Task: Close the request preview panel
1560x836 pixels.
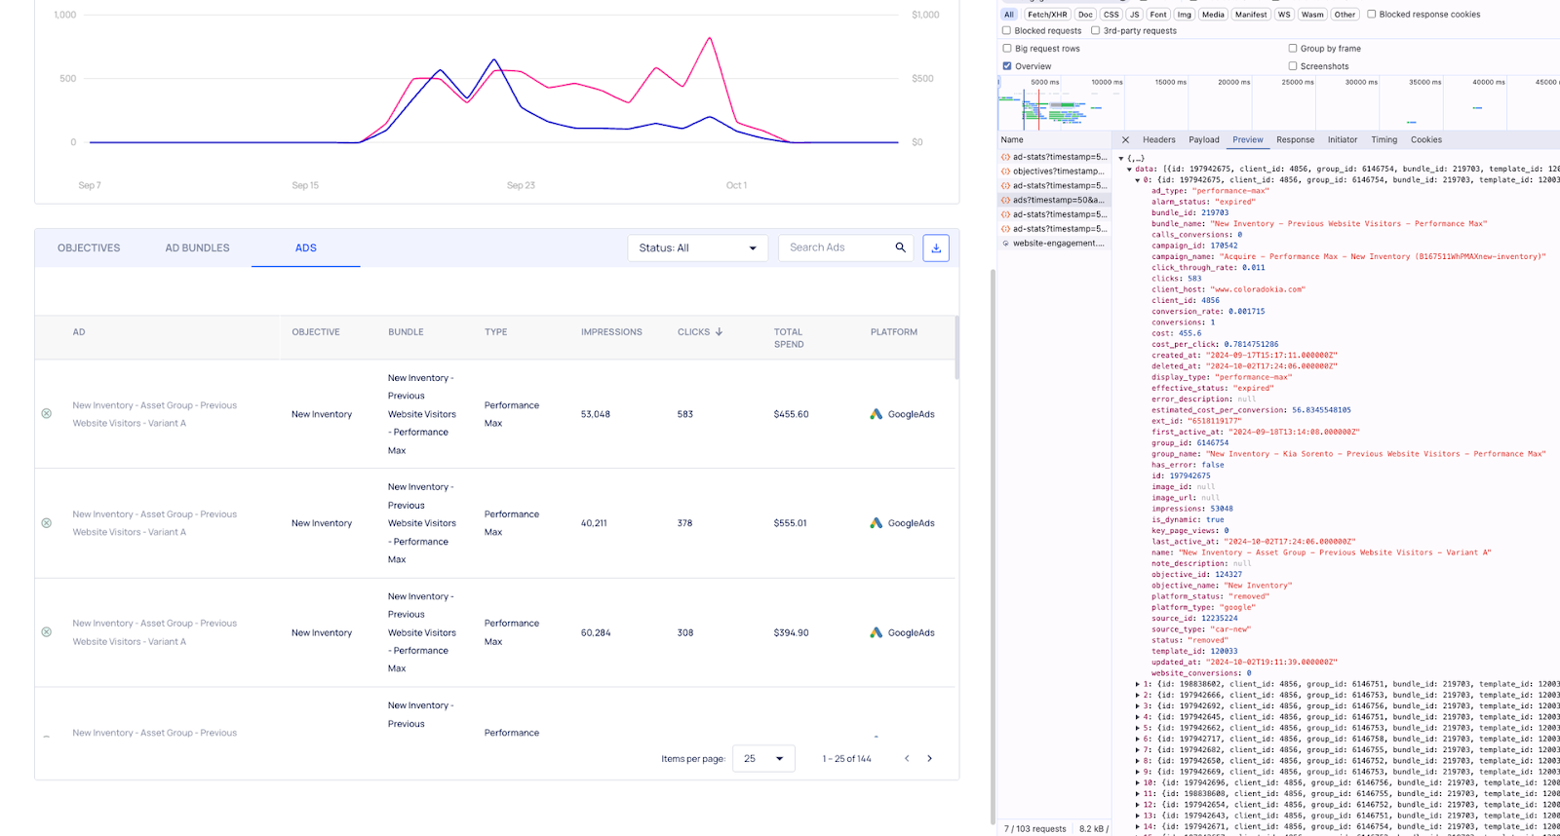Action: tap(1125, 140)
